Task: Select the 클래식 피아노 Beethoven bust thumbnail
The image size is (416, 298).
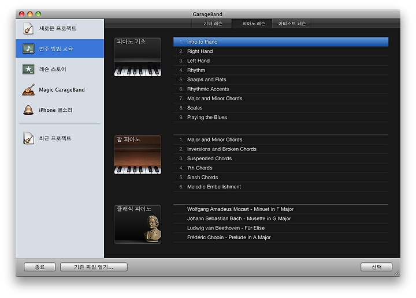Action: 138,224
